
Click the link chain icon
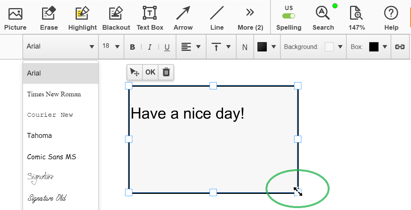[x=400, y=47]
